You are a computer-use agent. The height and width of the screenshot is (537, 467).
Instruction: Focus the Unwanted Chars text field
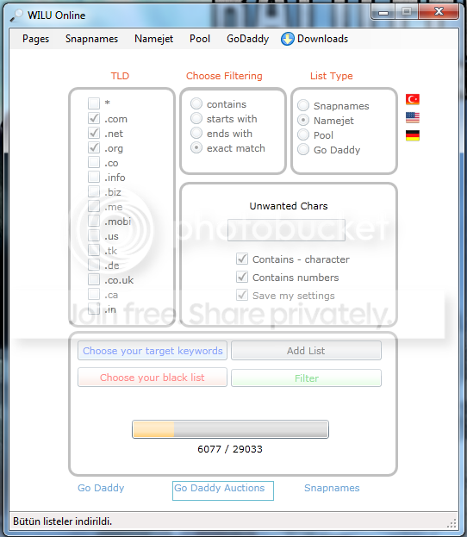286,230
